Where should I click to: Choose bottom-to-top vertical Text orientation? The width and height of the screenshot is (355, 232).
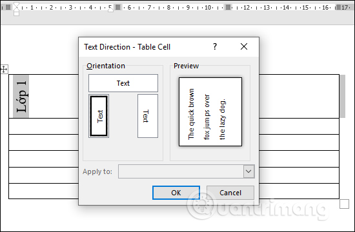pos(99,116)
